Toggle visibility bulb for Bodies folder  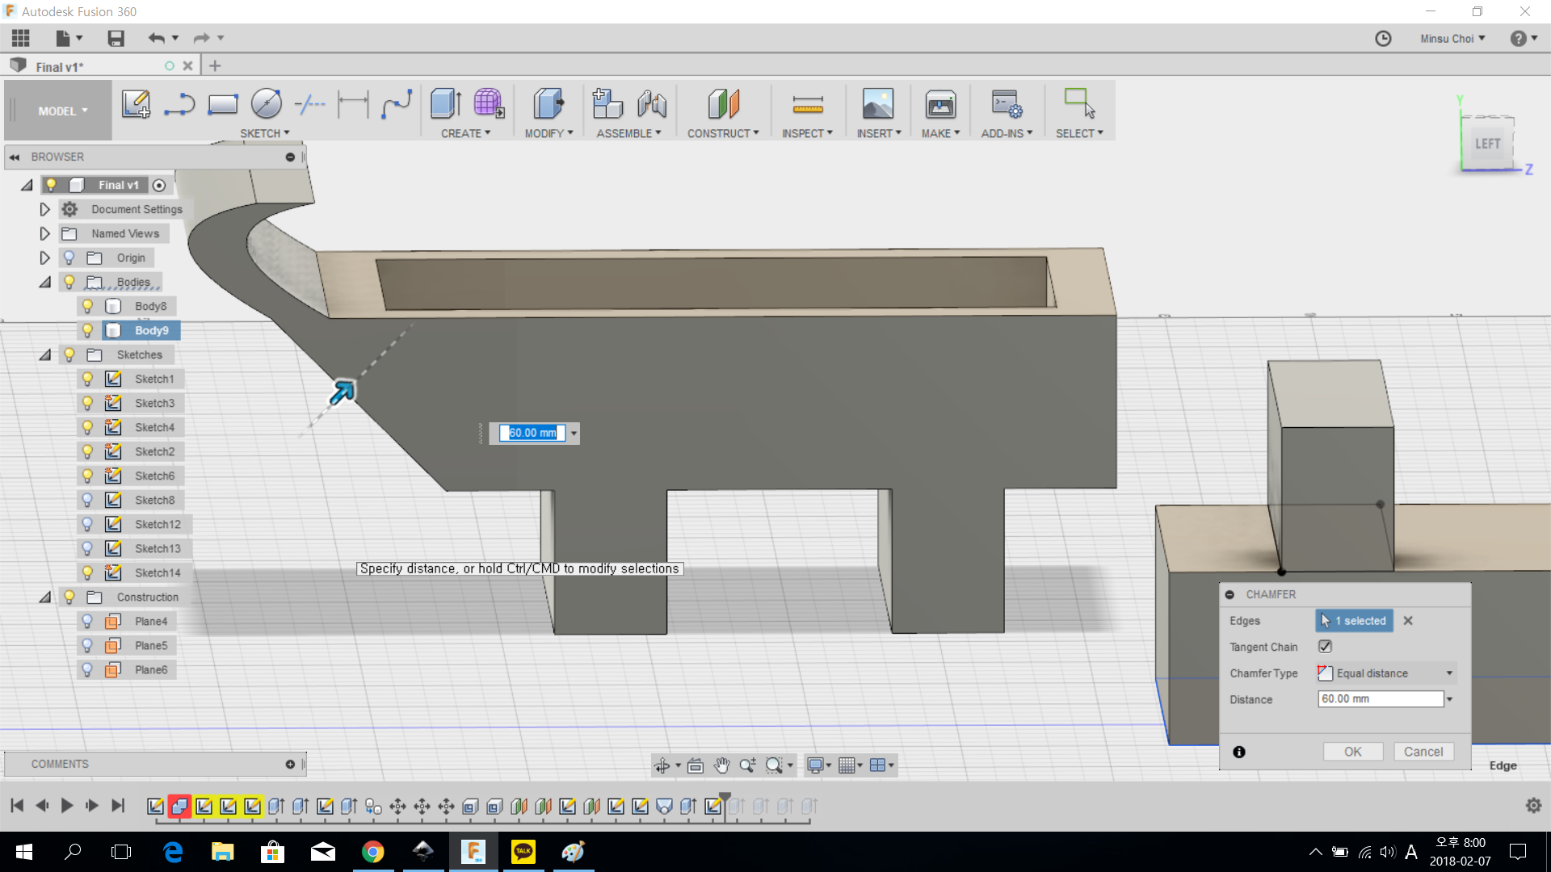click(x=69, y=282)
